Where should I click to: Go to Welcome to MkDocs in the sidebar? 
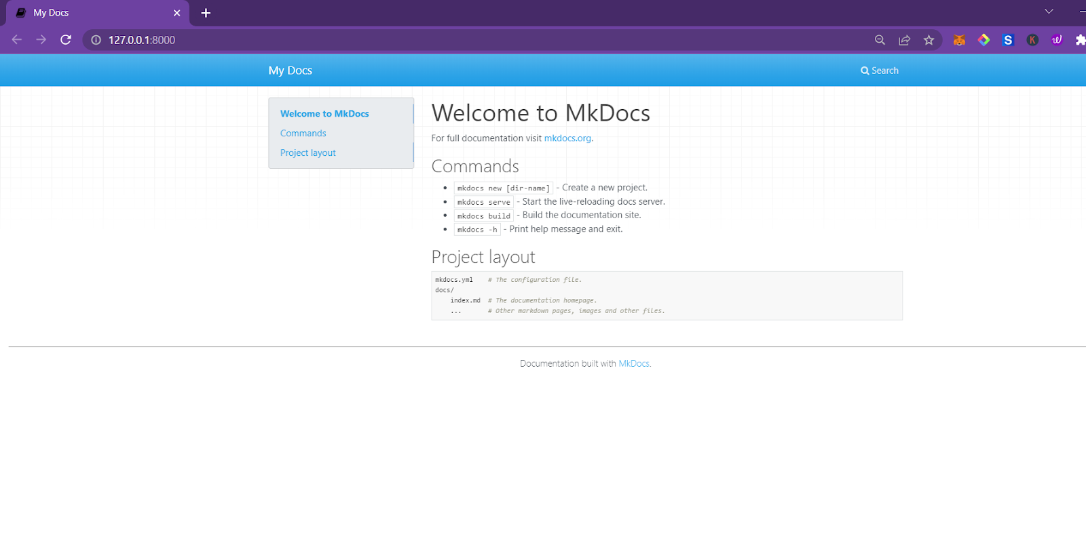(324, 114)
